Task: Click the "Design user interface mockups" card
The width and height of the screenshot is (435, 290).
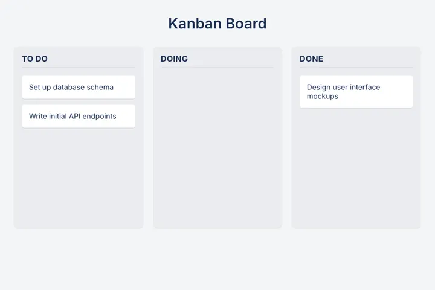Action: (x=356, y=92)
